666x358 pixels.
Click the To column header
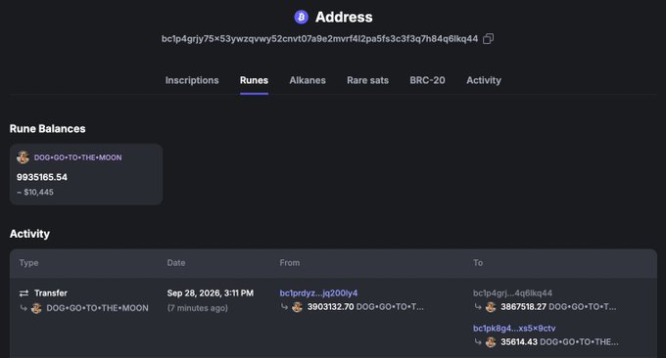pyautogui.click(x=478, y=263)
